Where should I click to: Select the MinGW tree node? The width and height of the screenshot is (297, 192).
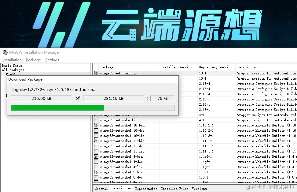pyautogui.click(x=11, y=74)
